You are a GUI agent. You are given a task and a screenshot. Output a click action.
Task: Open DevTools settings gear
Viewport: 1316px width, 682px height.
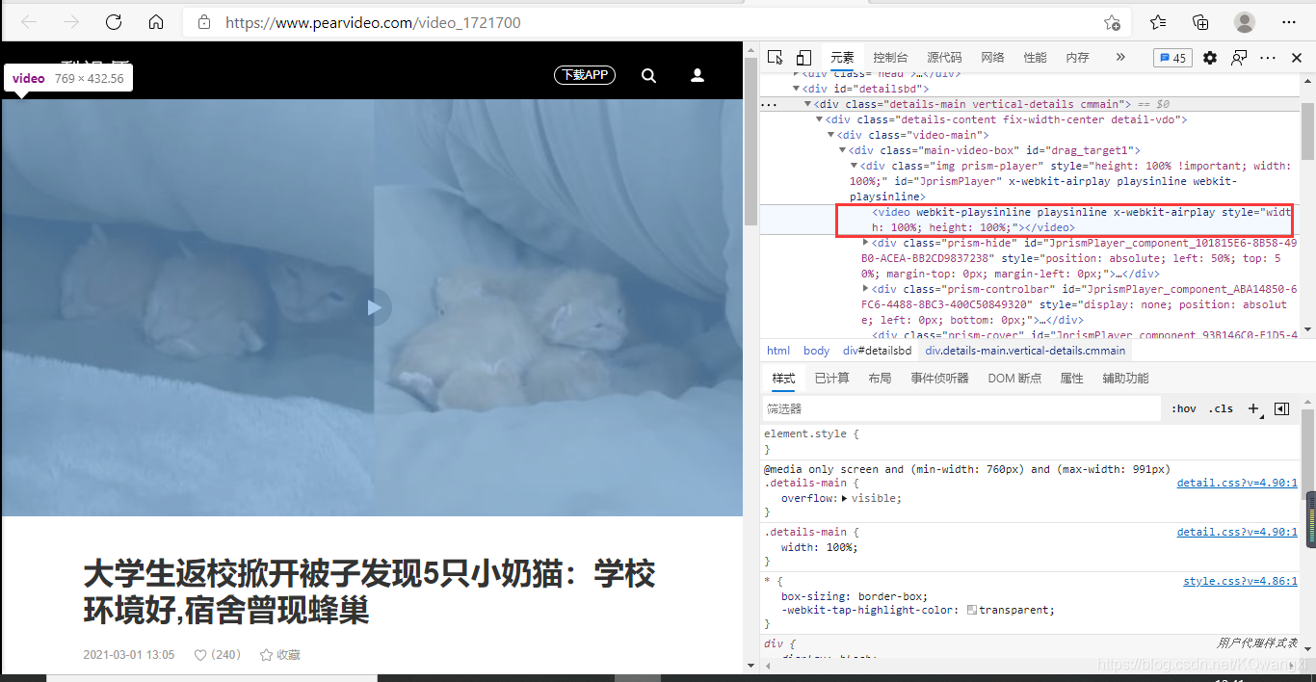point(1210,58)
